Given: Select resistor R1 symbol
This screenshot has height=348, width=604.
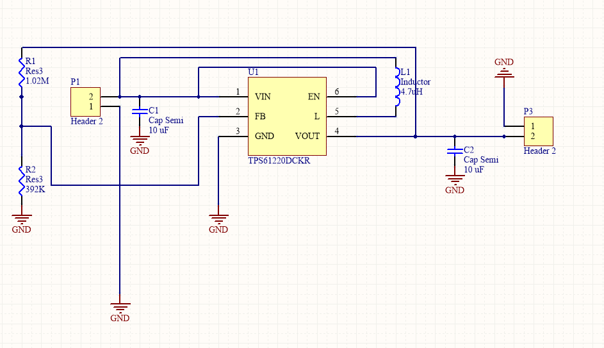Looking at the screenshot, I should pyautogui.click(x=22, y=72).
